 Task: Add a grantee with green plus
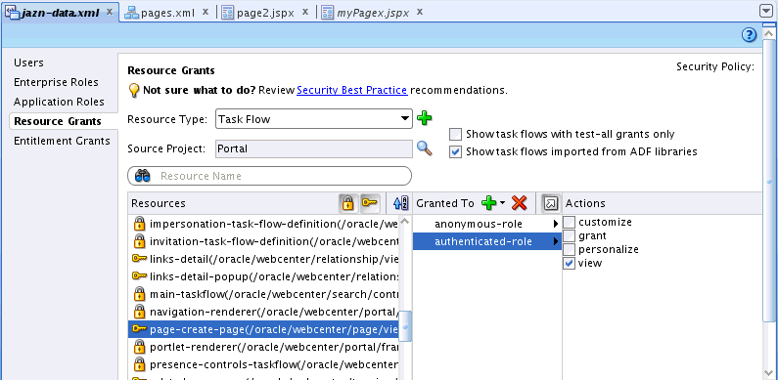pyautogui.click(x=488, y=202)
